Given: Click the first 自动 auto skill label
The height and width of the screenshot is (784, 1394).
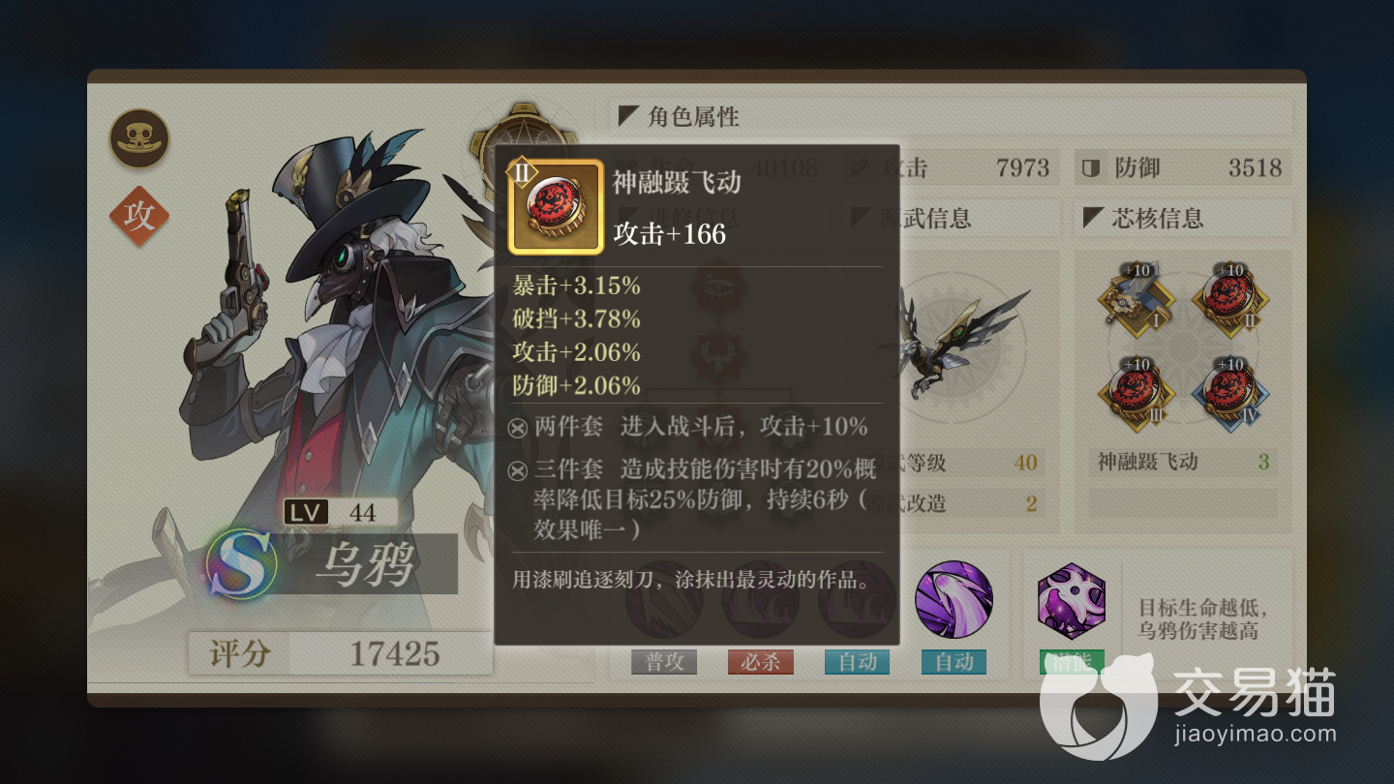Looking at the screenshot, I should (858, 662).
